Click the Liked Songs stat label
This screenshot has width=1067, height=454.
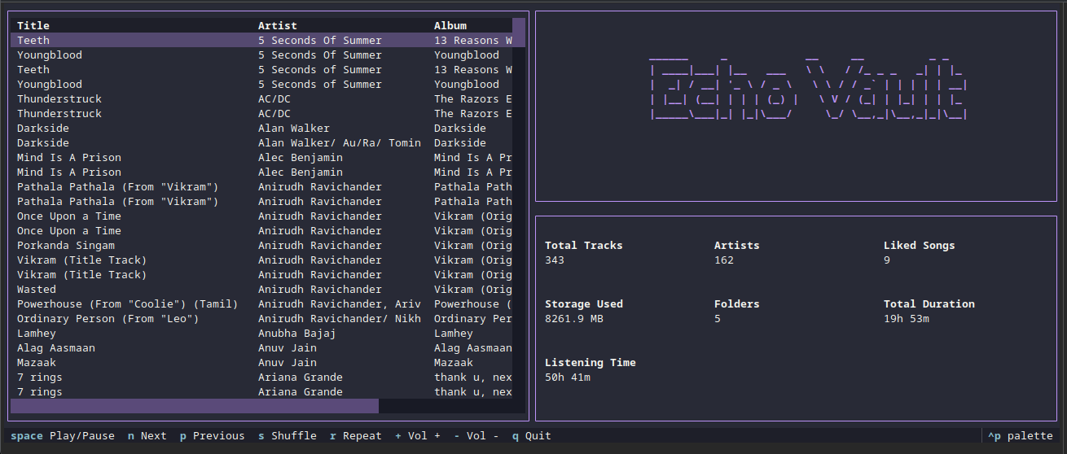pos(920,245)
